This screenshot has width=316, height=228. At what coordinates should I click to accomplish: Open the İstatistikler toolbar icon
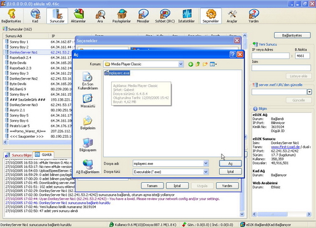(x=186, y=16)
